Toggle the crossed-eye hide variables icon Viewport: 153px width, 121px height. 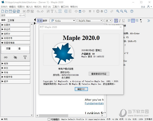15,57
